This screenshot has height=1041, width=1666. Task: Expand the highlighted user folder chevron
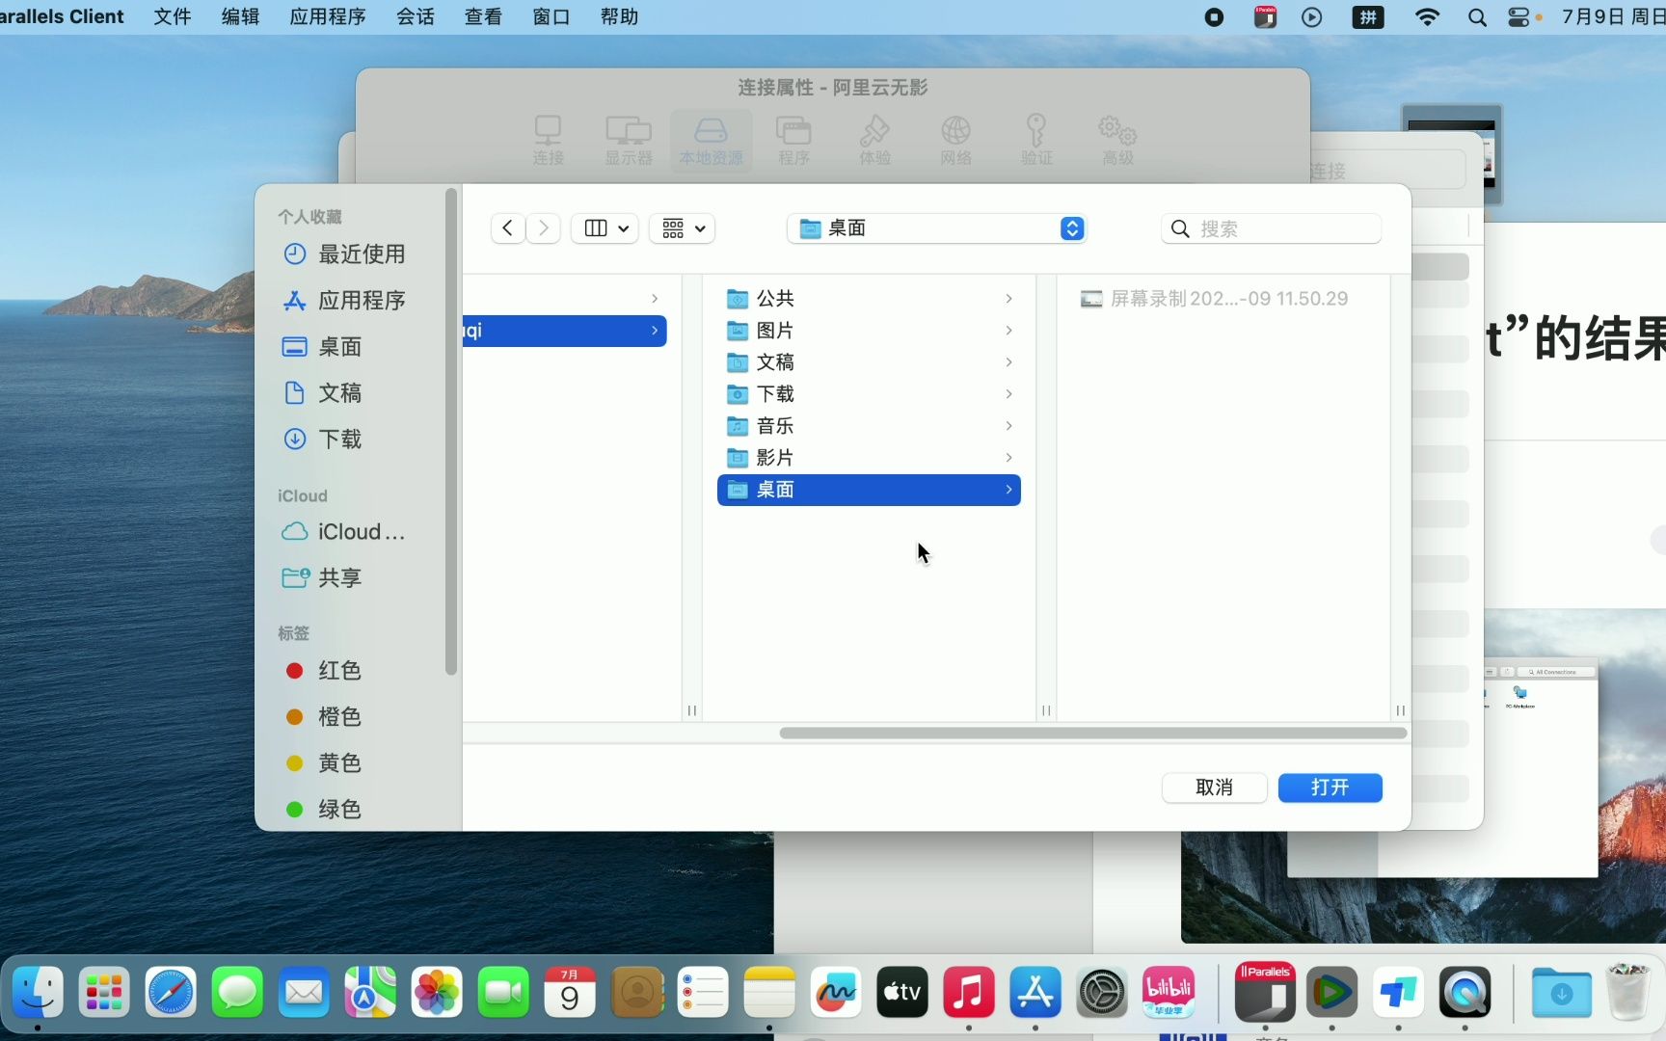pyautogui.click(x=655, y=331)
